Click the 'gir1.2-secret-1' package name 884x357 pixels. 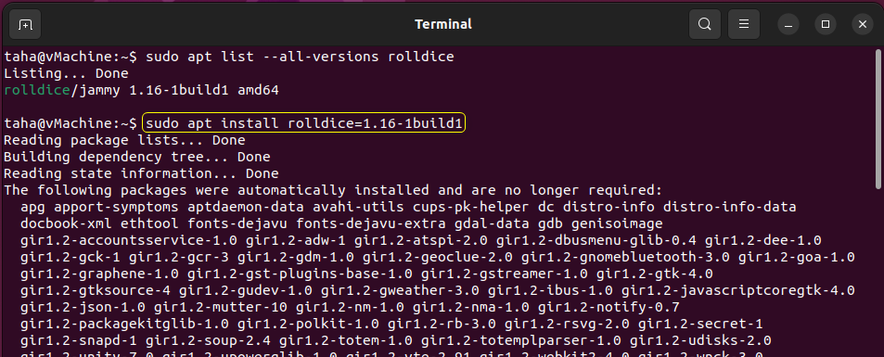point(700,324)
